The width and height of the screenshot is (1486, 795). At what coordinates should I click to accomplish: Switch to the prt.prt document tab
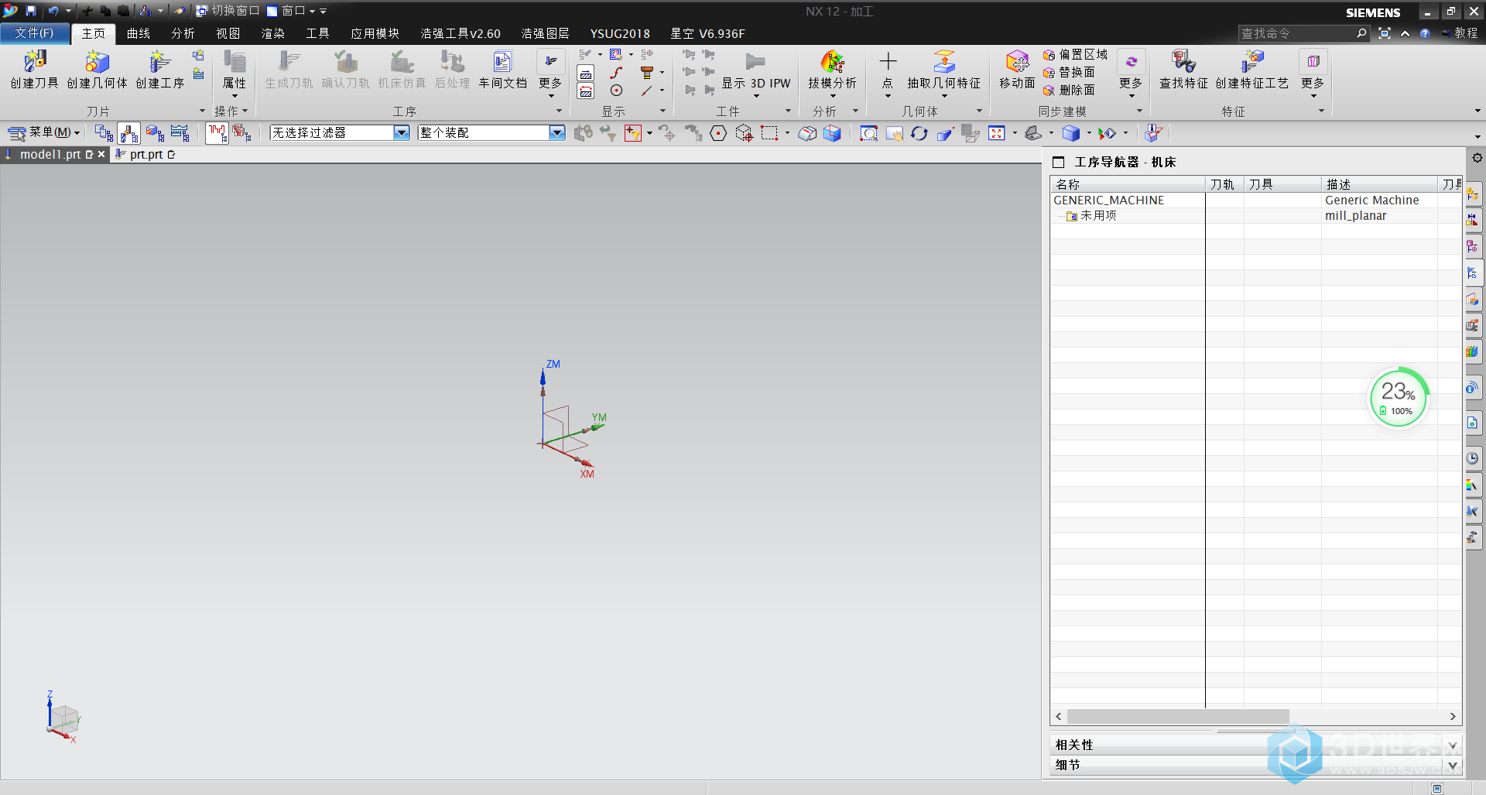(145, 154)
